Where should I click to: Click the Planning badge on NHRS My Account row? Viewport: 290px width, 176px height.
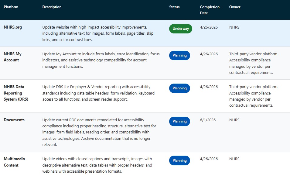179,55
